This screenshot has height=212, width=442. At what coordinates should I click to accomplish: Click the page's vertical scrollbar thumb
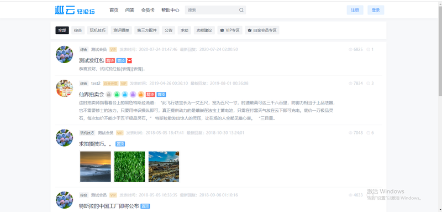(x=440, y=51)
